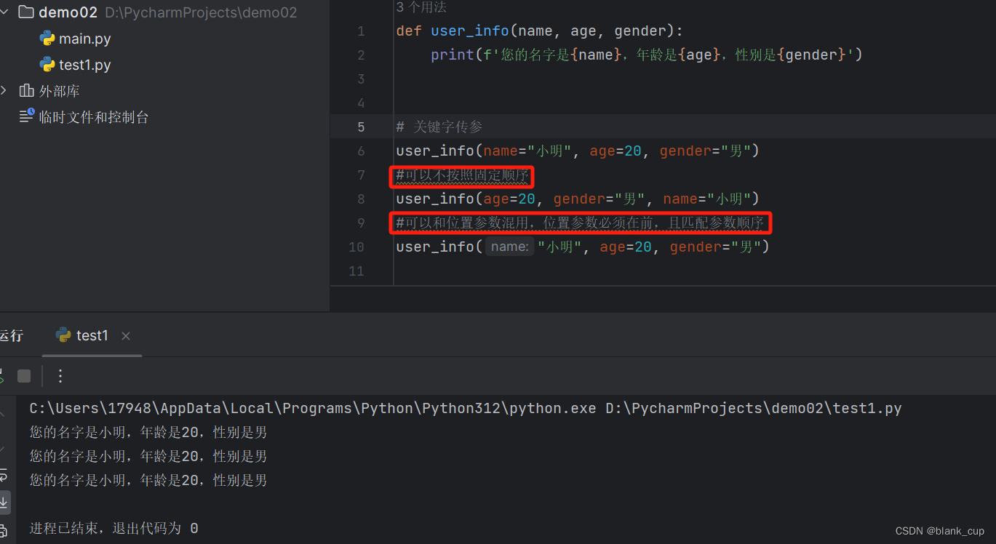Click the external libraries (外部库) icon
The height and width of the screenshot is (544, 996).
[26, 91]
